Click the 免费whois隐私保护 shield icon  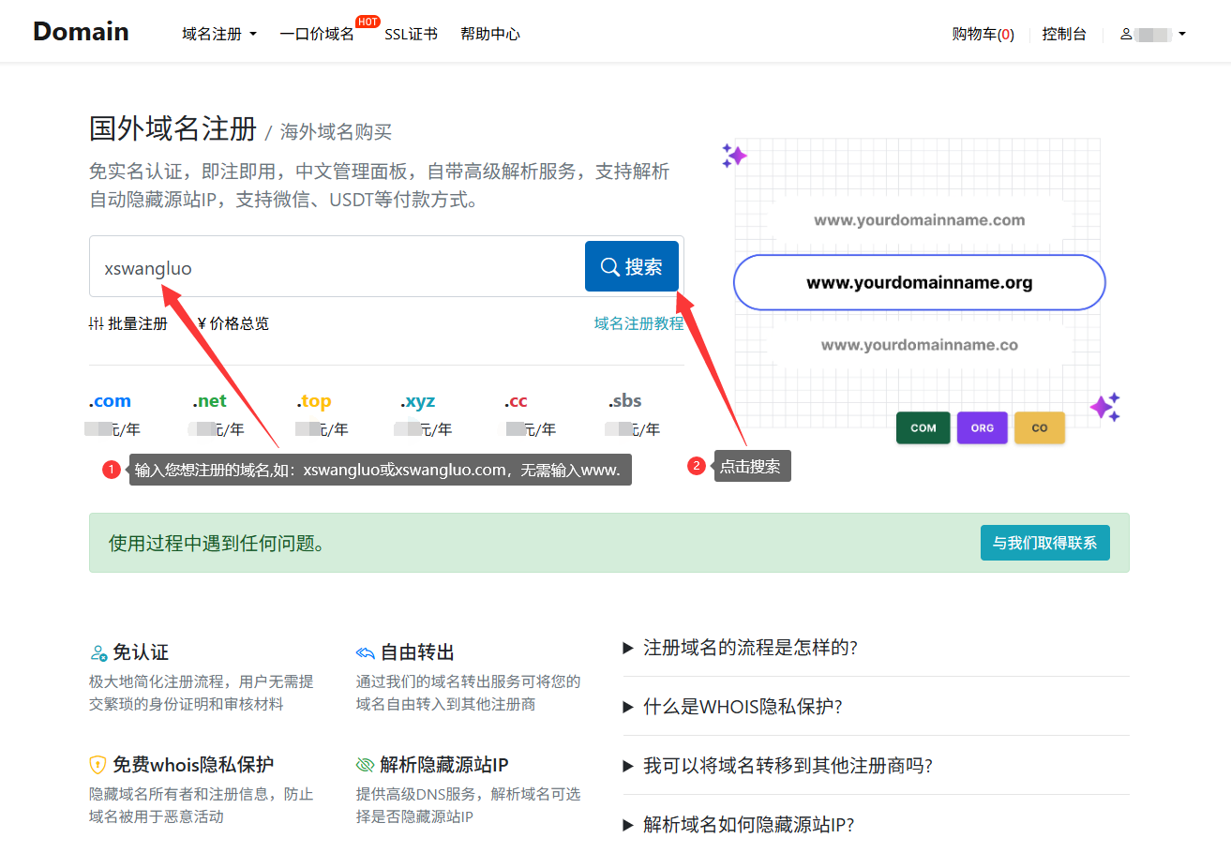pyautogui.click(x=98, y=765)
